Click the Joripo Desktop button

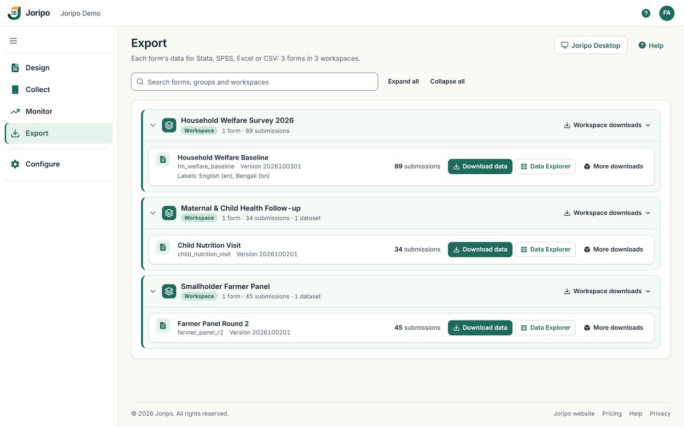point(591,46)
